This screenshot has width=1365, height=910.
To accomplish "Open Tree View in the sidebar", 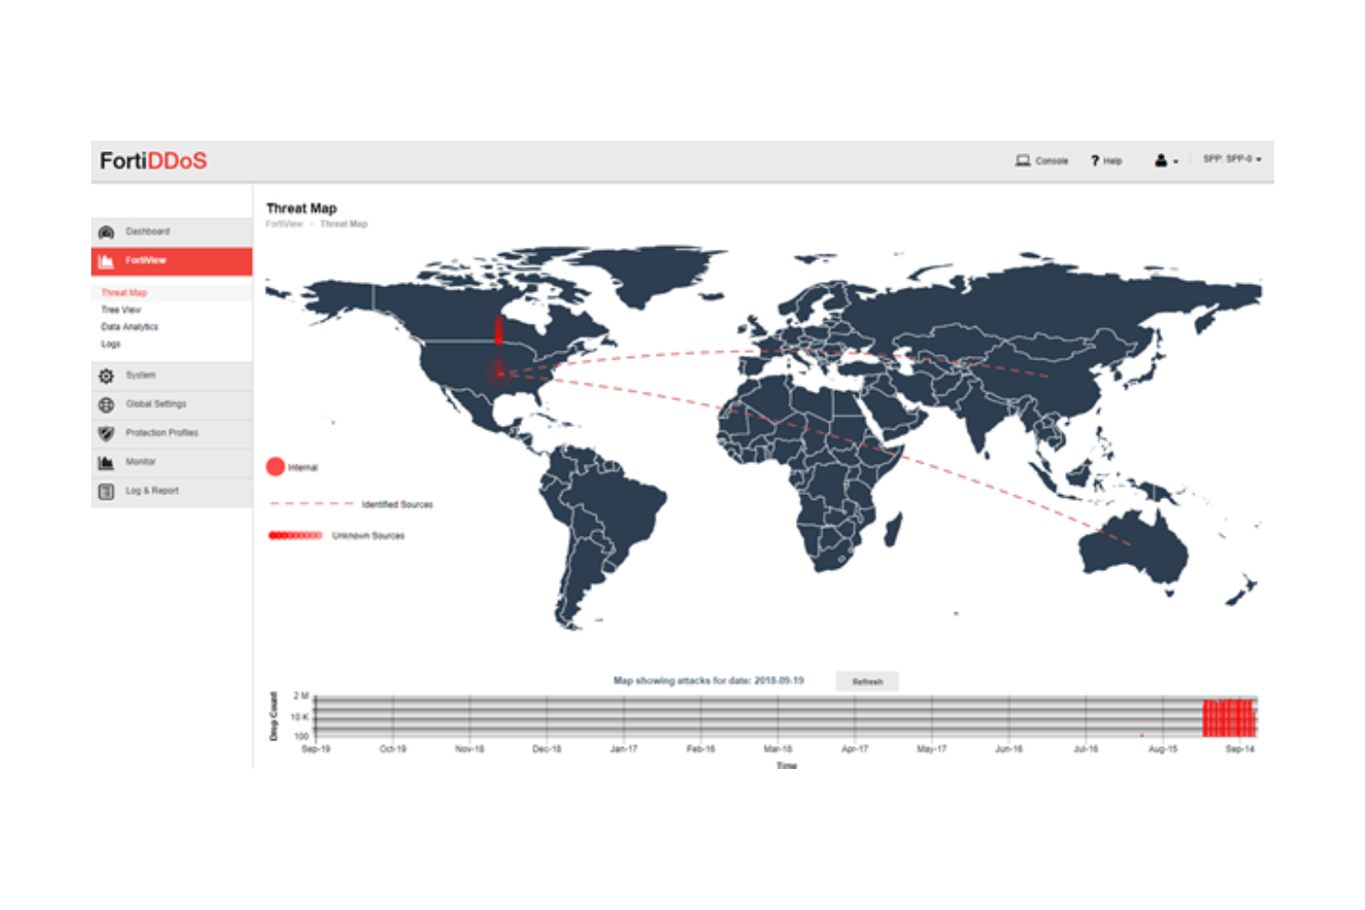I will pyautogui.click(x=121, y=310).
